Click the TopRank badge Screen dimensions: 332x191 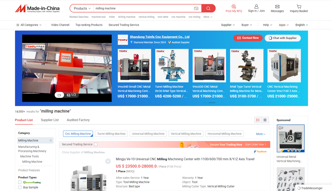click(260, 152)
